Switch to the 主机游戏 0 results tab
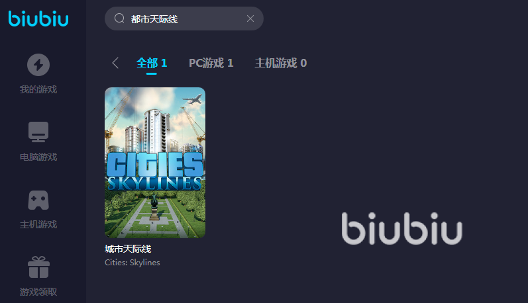This screenshot has height=303, width=528. click(281, 63)
